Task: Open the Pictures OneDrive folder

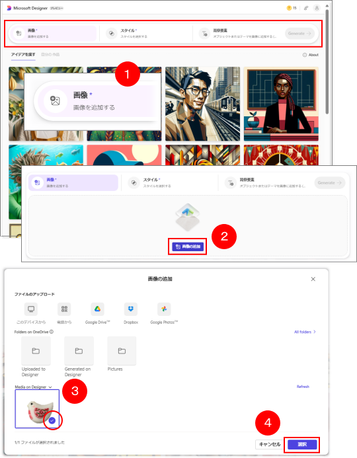Action: point(122,351)
